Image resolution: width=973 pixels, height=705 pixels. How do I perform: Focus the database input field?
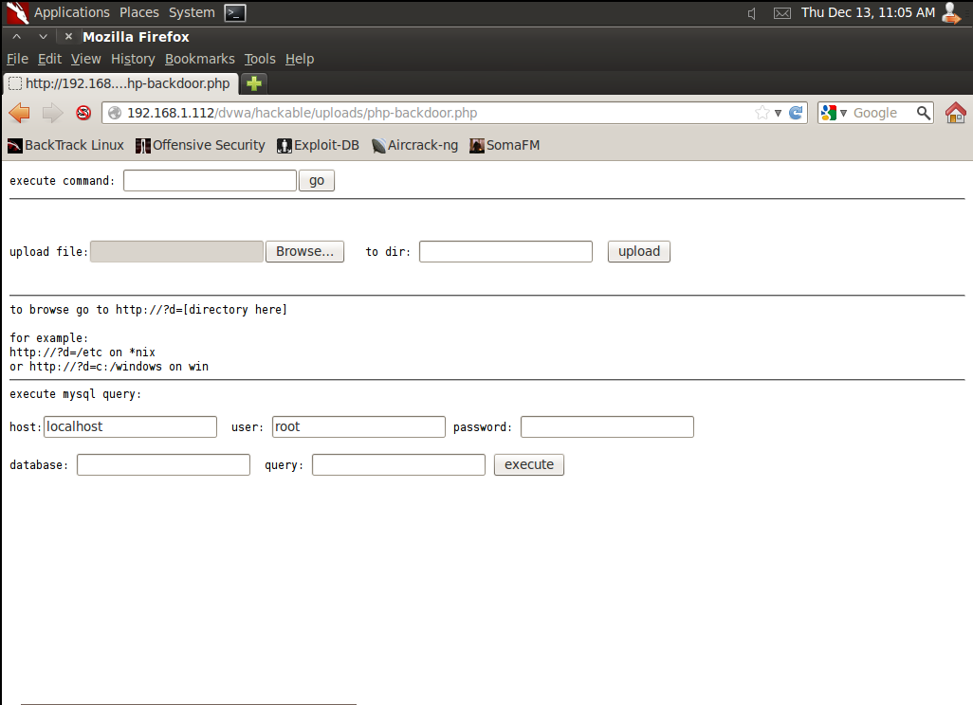coord(163,464)
